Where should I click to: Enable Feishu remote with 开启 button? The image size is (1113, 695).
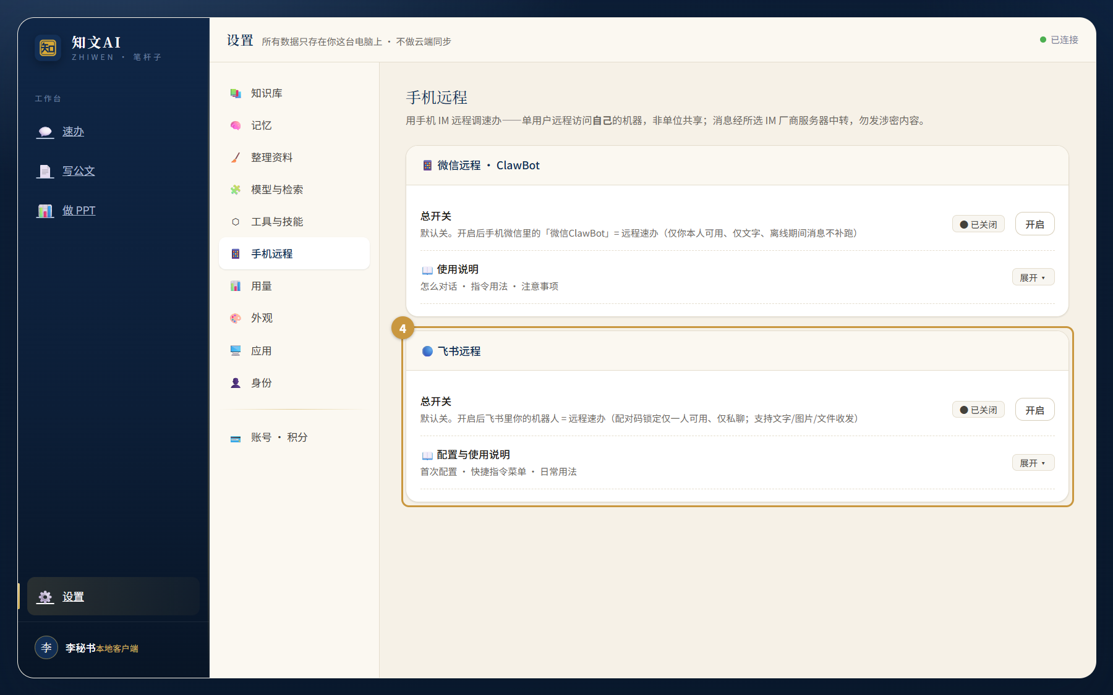(x=1034, y=410)
